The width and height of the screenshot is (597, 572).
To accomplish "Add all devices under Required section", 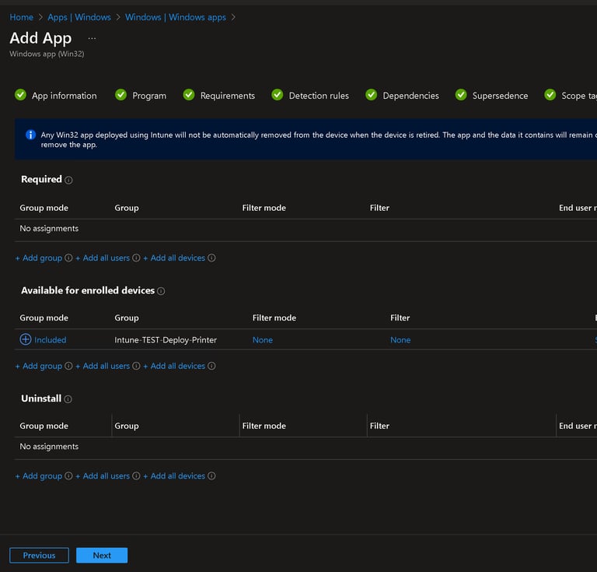I will (x=174, y=258).
